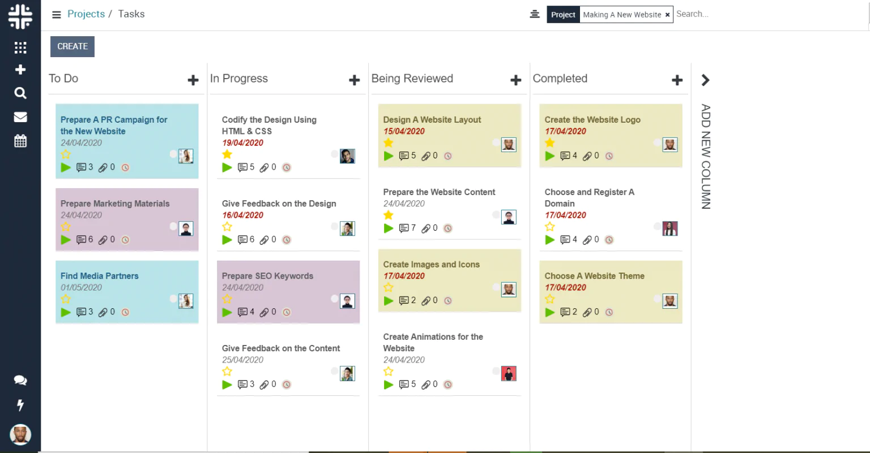
Task: Go to Projects breadcrumb link
Action: click(86, 14)
